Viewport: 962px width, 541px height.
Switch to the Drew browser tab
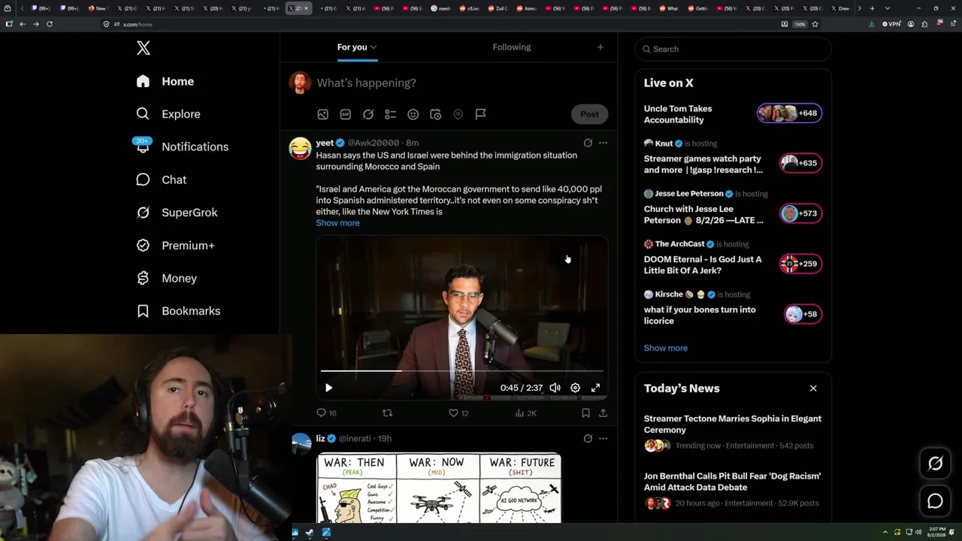[842, 8]
